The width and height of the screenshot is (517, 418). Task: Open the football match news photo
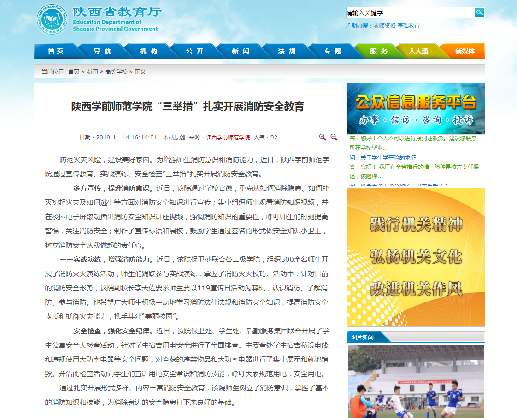(x=416, y=381)
